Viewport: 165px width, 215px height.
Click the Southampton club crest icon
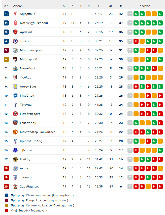pos(15,186)
